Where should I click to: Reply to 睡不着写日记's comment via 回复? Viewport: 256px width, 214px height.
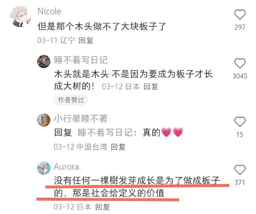(x=151, y=86)
